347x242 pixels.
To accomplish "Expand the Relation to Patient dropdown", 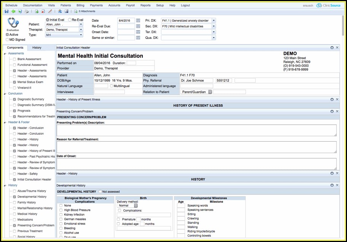I will point(210,92).
